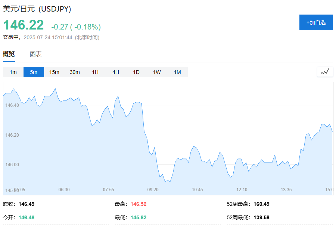Image resolution: width=336 pixels, height=226 pixels.
Task: Click the current price 146.22
Action: [x=24, y=25]
